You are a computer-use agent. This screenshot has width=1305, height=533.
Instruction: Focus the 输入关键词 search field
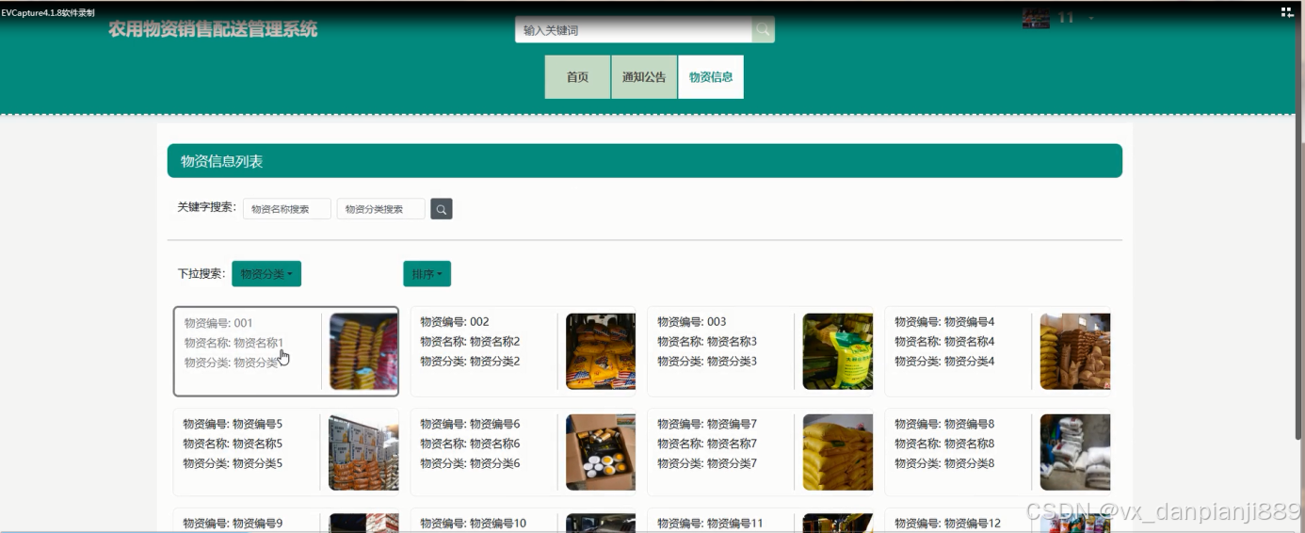634,30
